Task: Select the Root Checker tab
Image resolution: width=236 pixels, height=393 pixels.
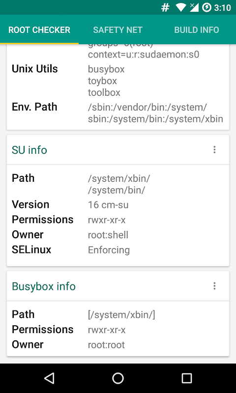Action: pyautogui.click(x=39, y=30)
